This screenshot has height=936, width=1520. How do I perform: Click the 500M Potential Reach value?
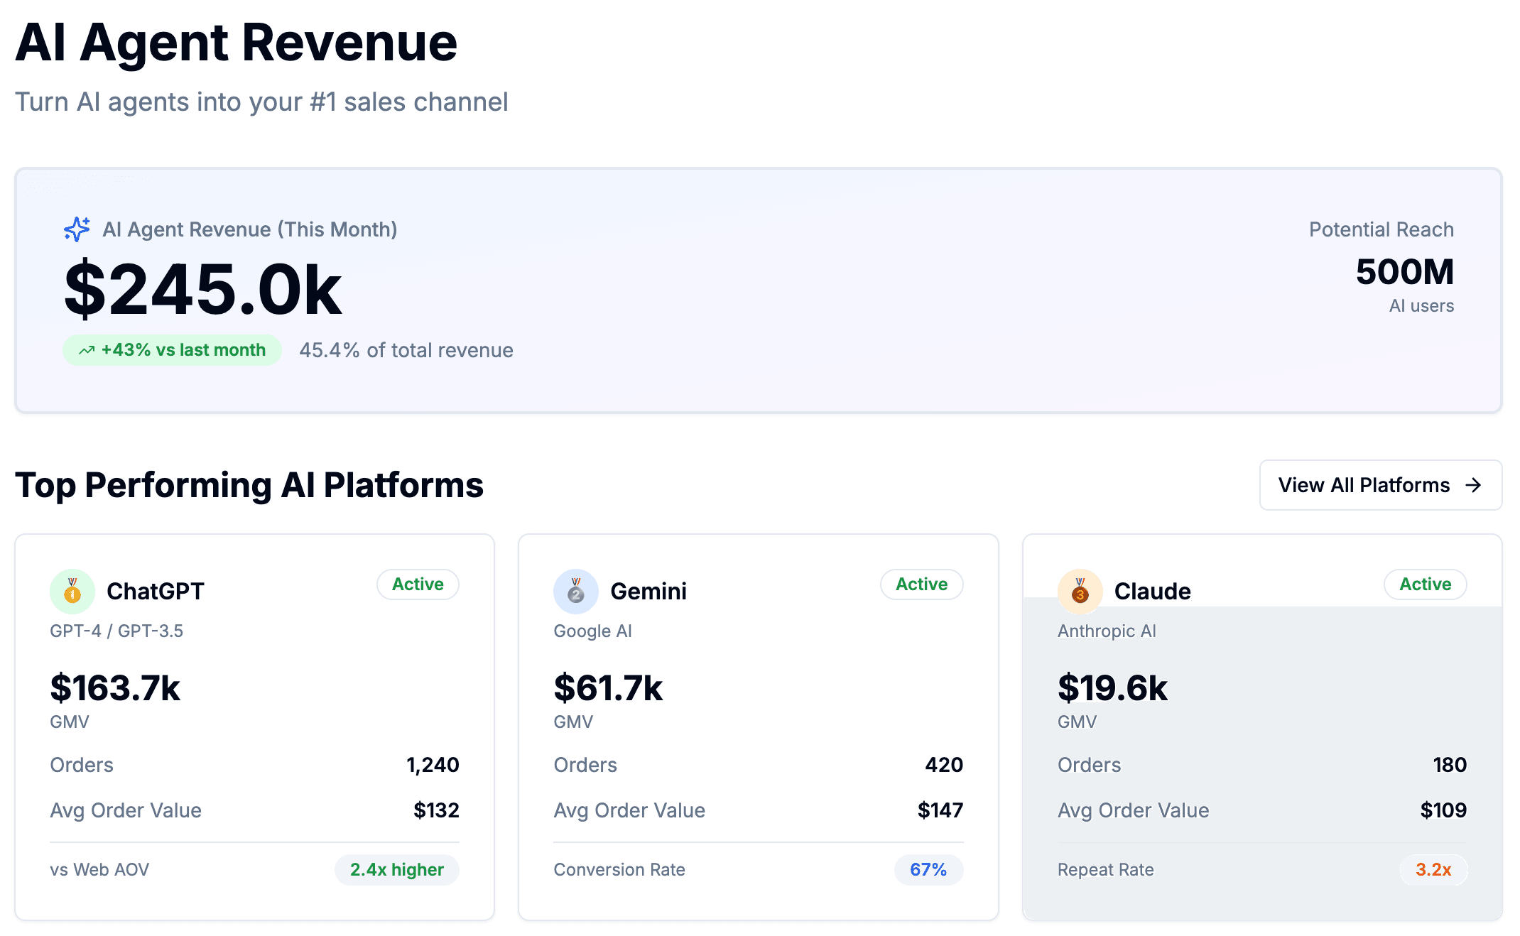[1404, 272]
